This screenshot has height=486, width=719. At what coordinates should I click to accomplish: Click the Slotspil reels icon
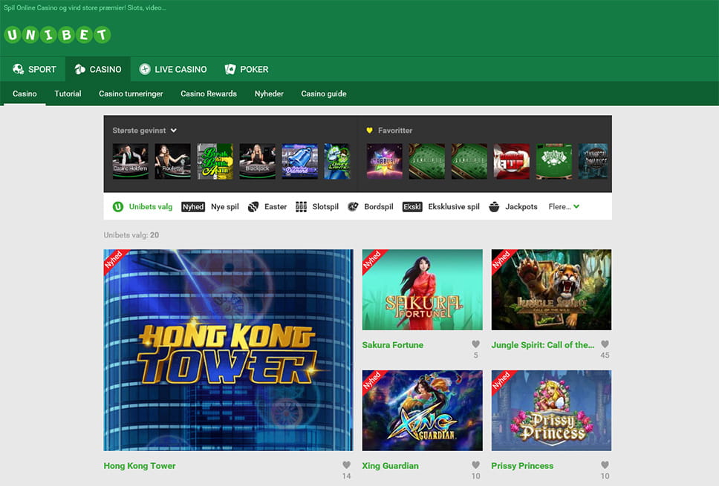pyautogui.click(x=302, y=206)
